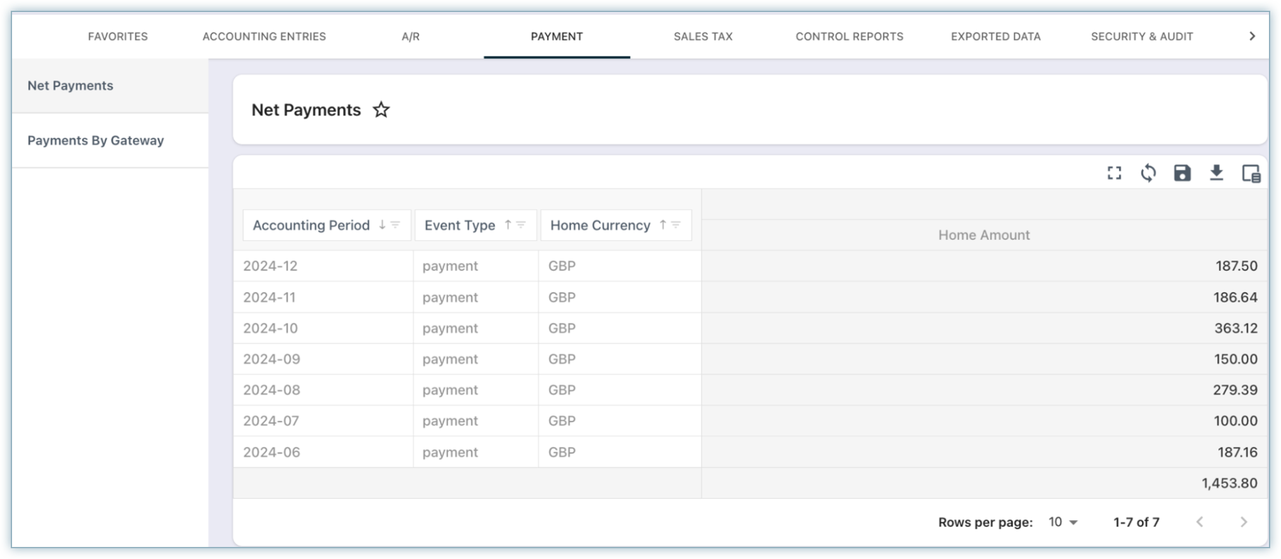Open the Accounting Entries tab
Screen dimensions: 1281x559
coord(264,37)
